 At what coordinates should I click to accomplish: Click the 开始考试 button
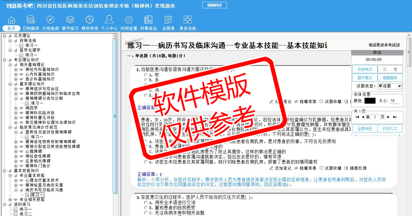pos(365,69)
